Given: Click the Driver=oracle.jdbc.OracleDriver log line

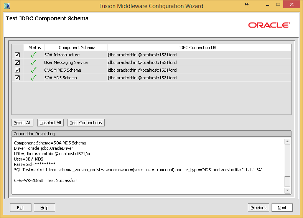Looking at the screenshot, I should pyautogui.click(x=43, y=148).
